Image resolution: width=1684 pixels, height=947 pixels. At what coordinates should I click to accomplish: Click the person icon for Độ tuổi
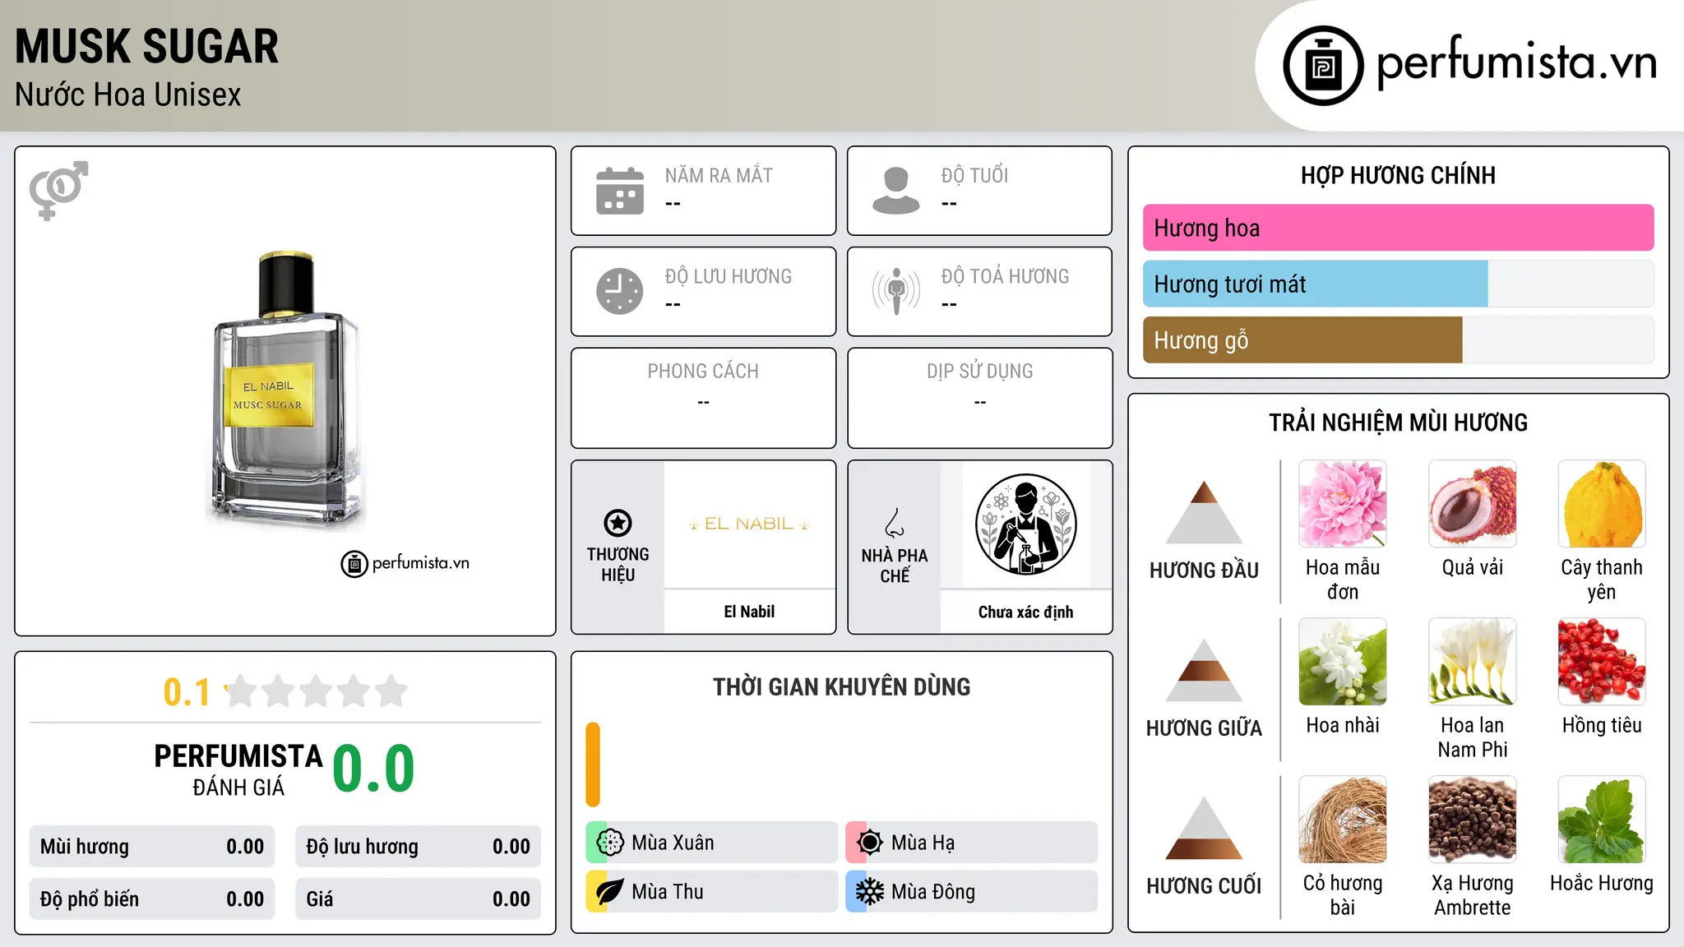click(x=896, y=191)
